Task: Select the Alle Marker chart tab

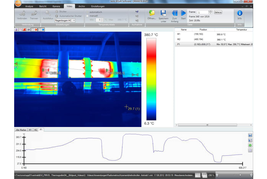Action: [21, 130]
